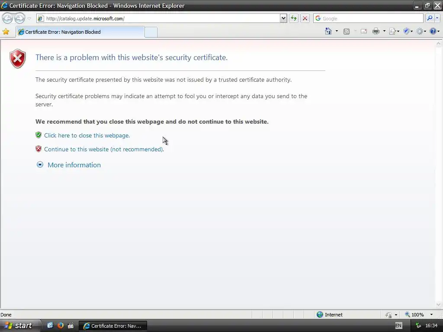Click the red shield beside Continue link
The height and width of the screenshot is (332, 443).
pos(39,149)
